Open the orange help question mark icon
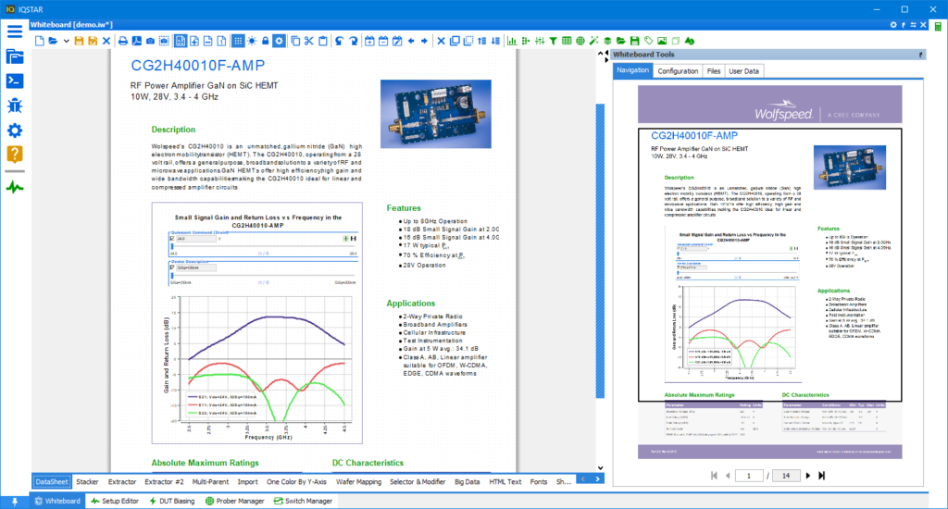This screenshot has width=948, height=509. coord(15,155)
